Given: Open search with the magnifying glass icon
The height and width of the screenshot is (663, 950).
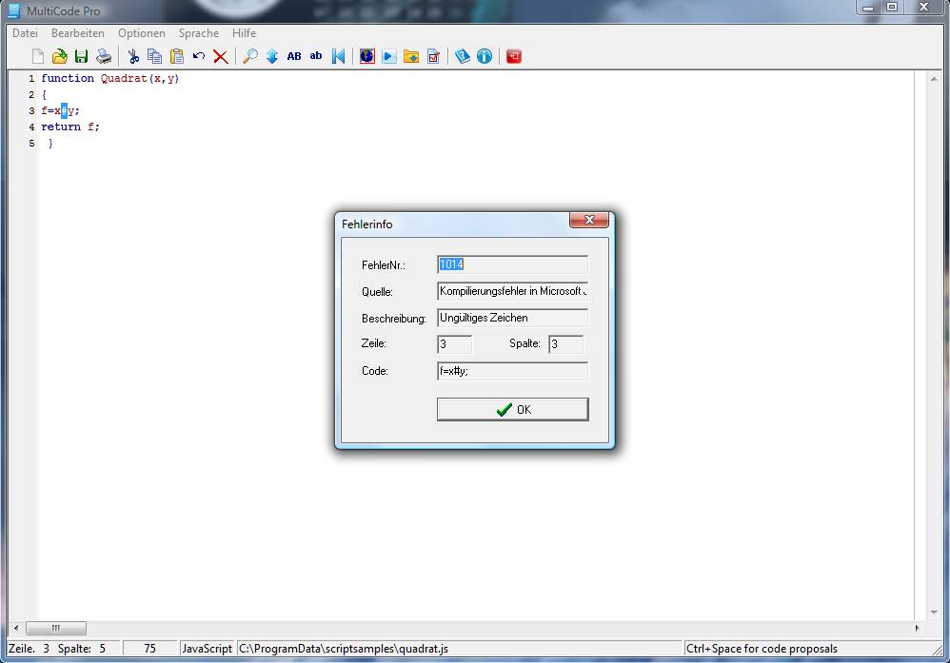Looking at the screenshot, I should [x=249, y=56].
